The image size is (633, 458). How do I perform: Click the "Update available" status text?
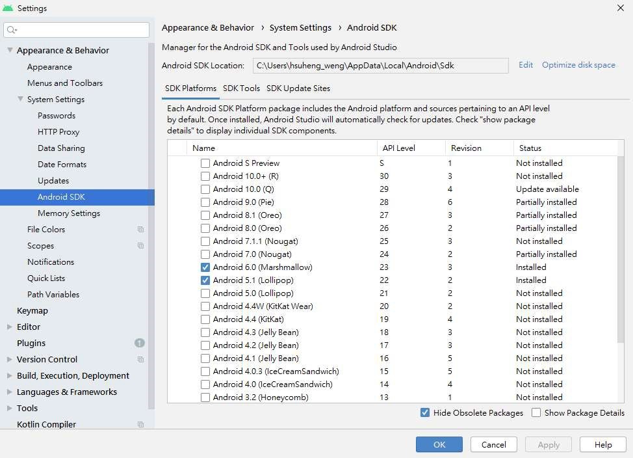[547, 189]
